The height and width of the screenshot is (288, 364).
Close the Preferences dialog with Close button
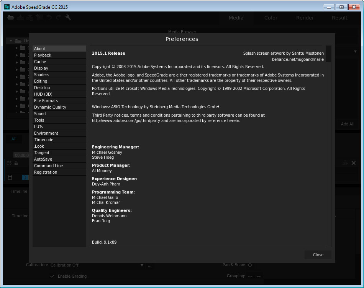[318, 255]
